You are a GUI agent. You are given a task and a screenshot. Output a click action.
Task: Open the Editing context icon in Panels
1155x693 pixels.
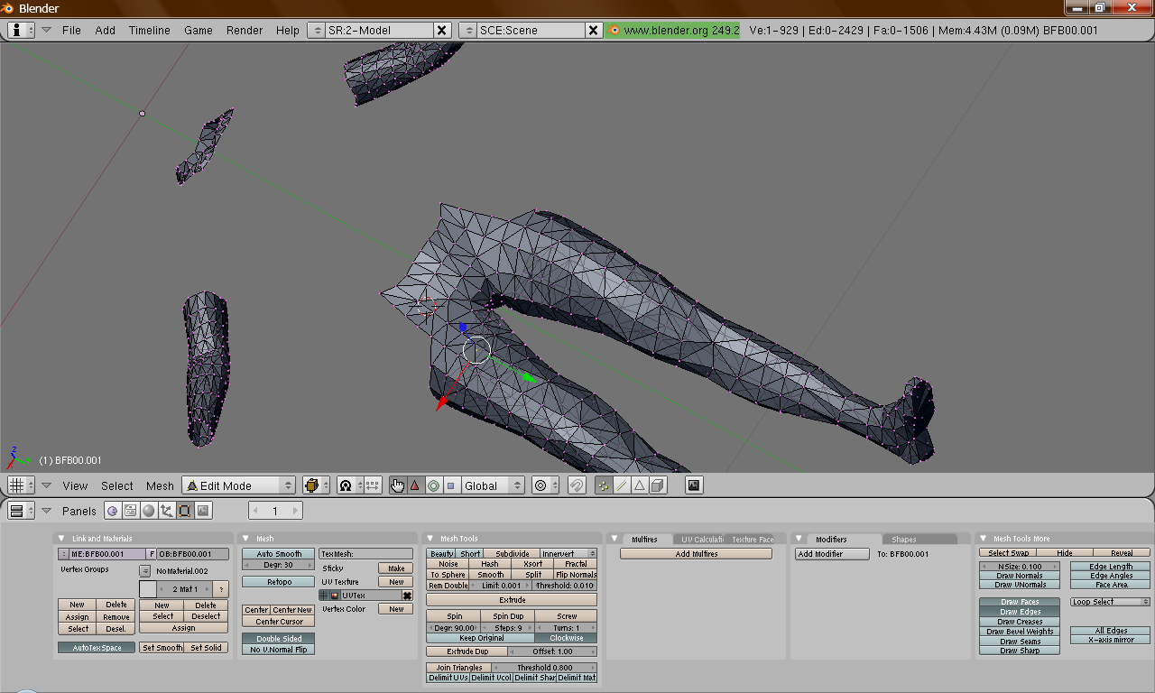184,511
